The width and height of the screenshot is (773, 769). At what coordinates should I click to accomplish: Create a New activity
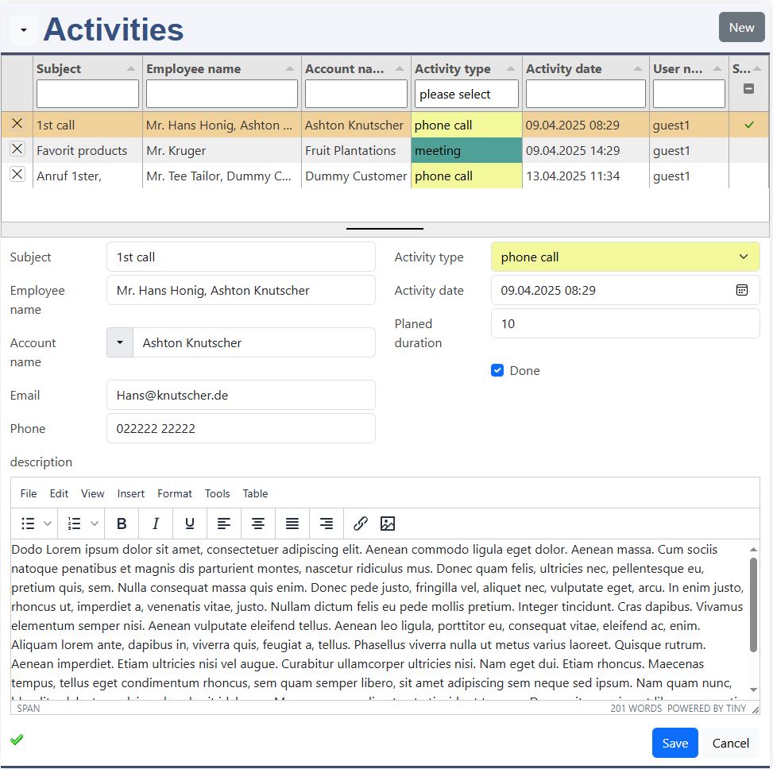click(x=741, y=27)
